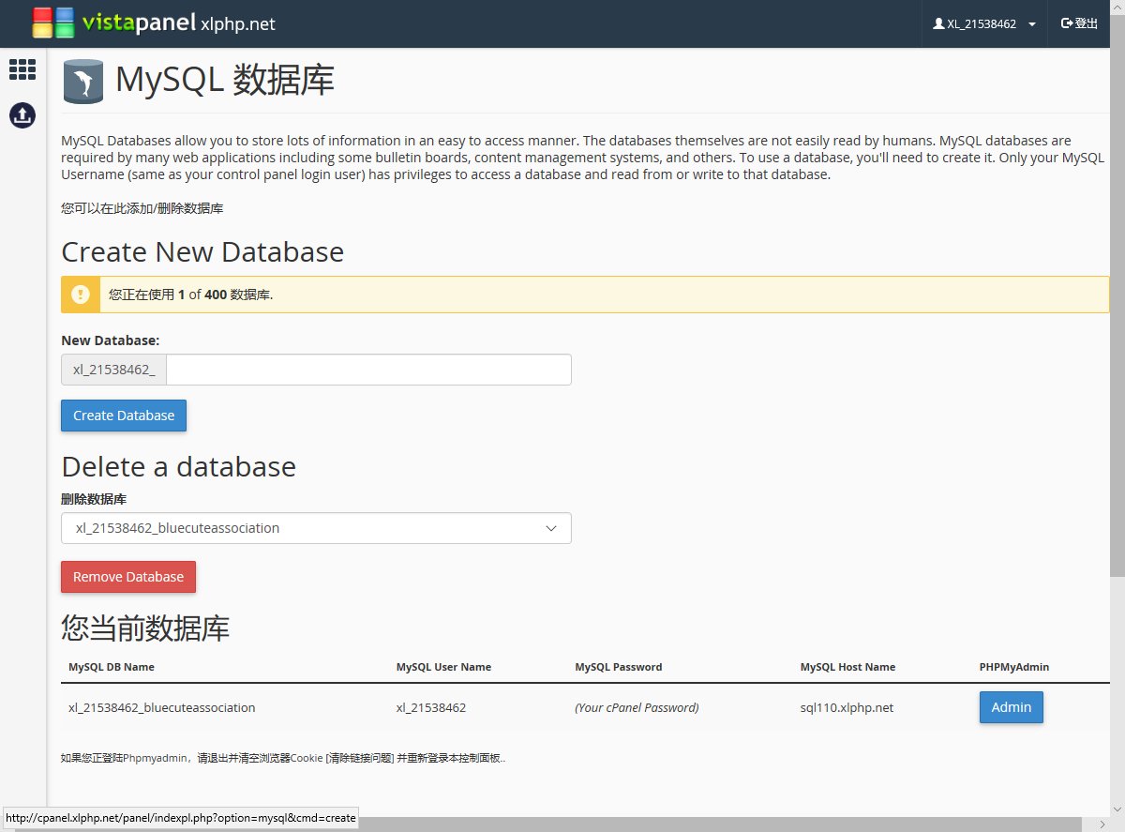
Task: Click the Delete a database heading
Action: tap(178, 466)
